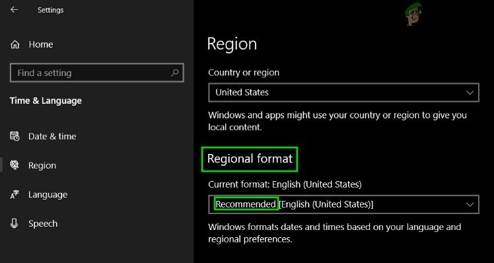This screenshot has height=263, width=494.
Task: Click the Country or region label
Action: (244, 73)
